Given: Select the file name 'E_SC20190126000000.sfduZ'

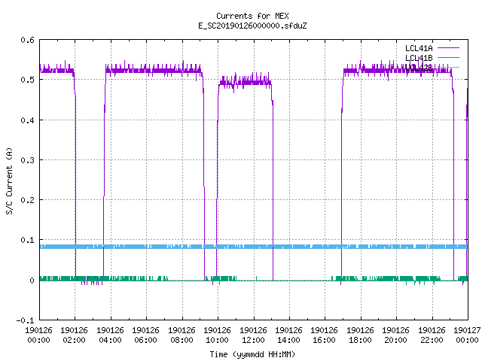Looking at the screenshot, I should click(252, 26).
